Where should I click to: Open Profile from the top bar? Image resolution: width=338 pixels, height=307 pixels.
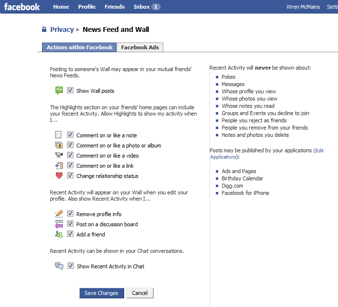coord(87,7)
